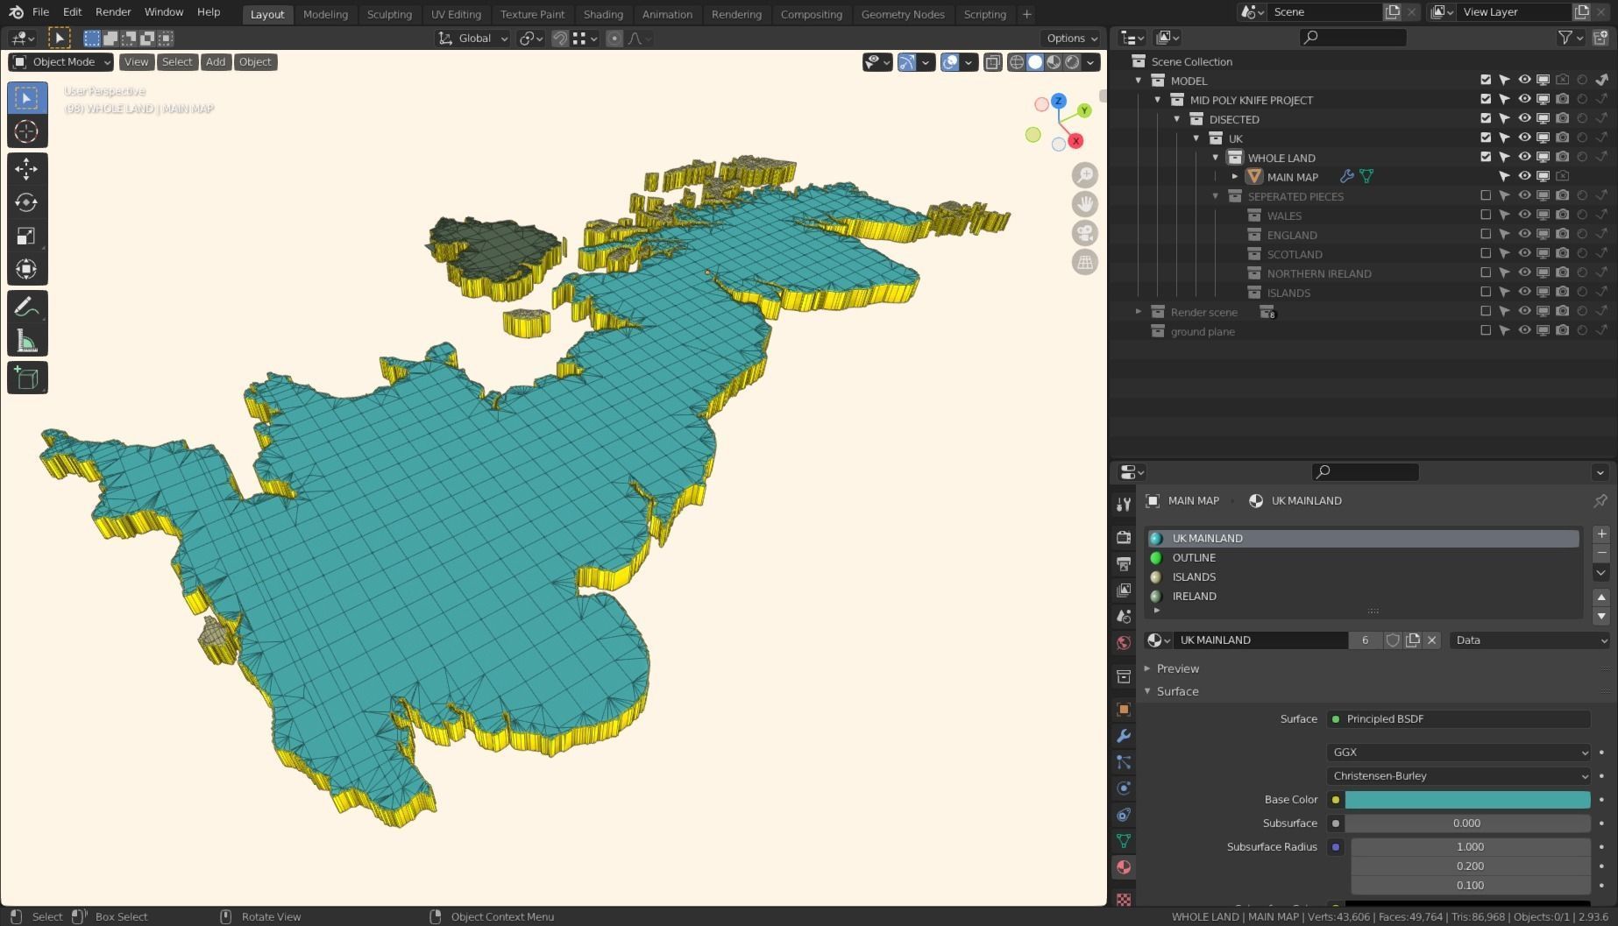Viewport: 1618px width, 926px height.
Task: Switch to the Shading workspace tab
Action: (x=603, y=14)
